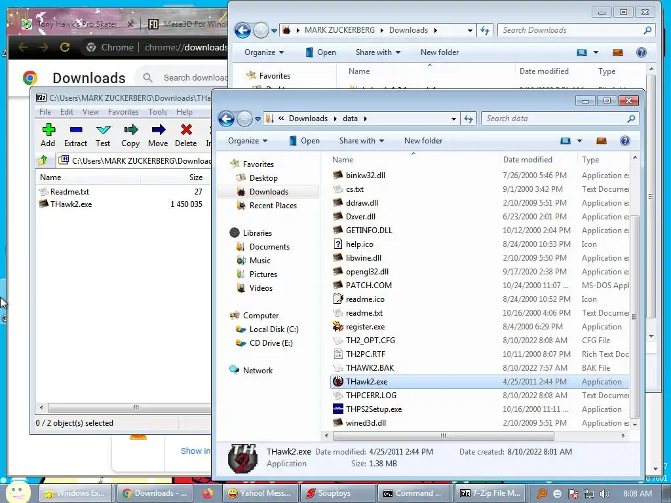671x503 pixels.
Task: Open Command Prompt taskbar button
Action: (x=414, y=493)
